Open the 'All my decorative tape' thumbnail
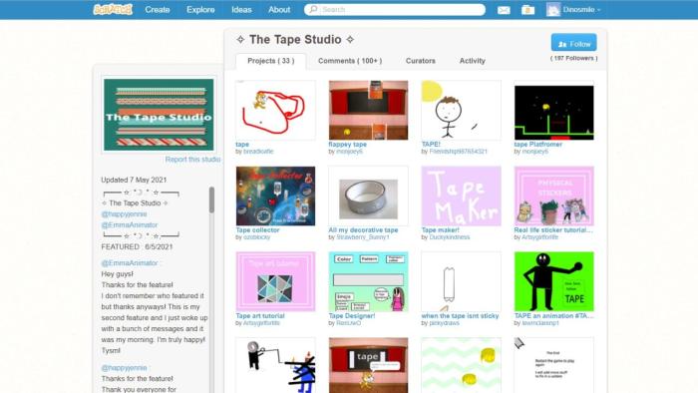Viewport: 698px width, 393px height. pyautogui.click(x=368, y=196)
